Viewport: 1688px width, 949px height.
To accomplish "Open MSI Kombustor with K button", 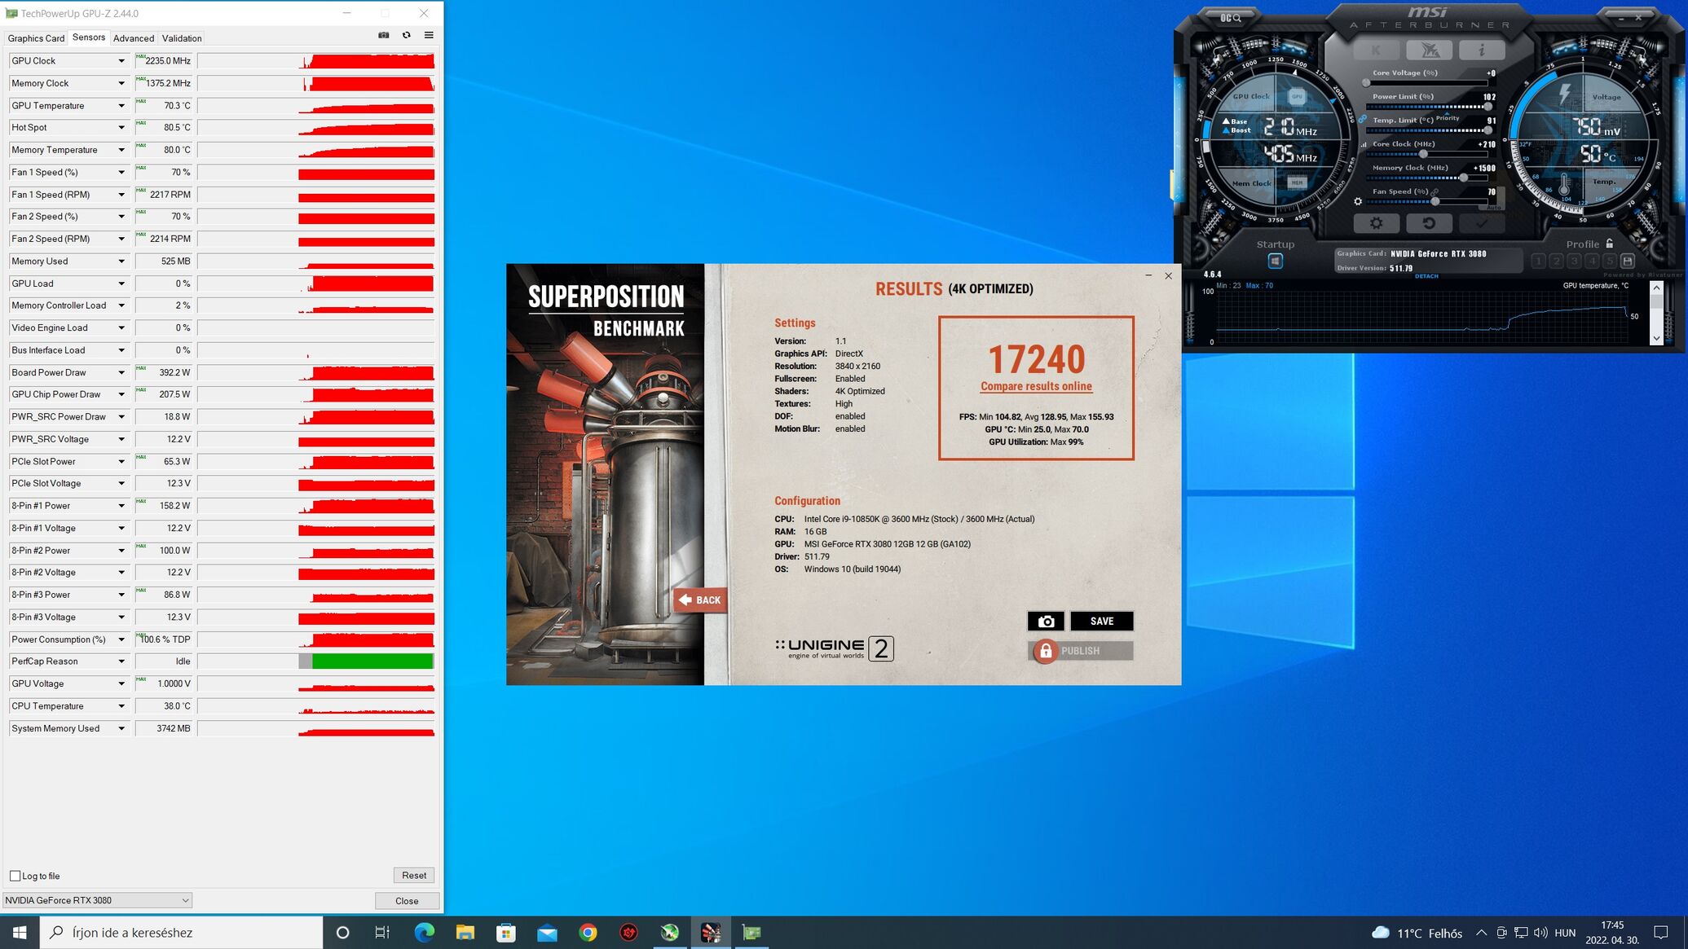I will (1376, 51).
